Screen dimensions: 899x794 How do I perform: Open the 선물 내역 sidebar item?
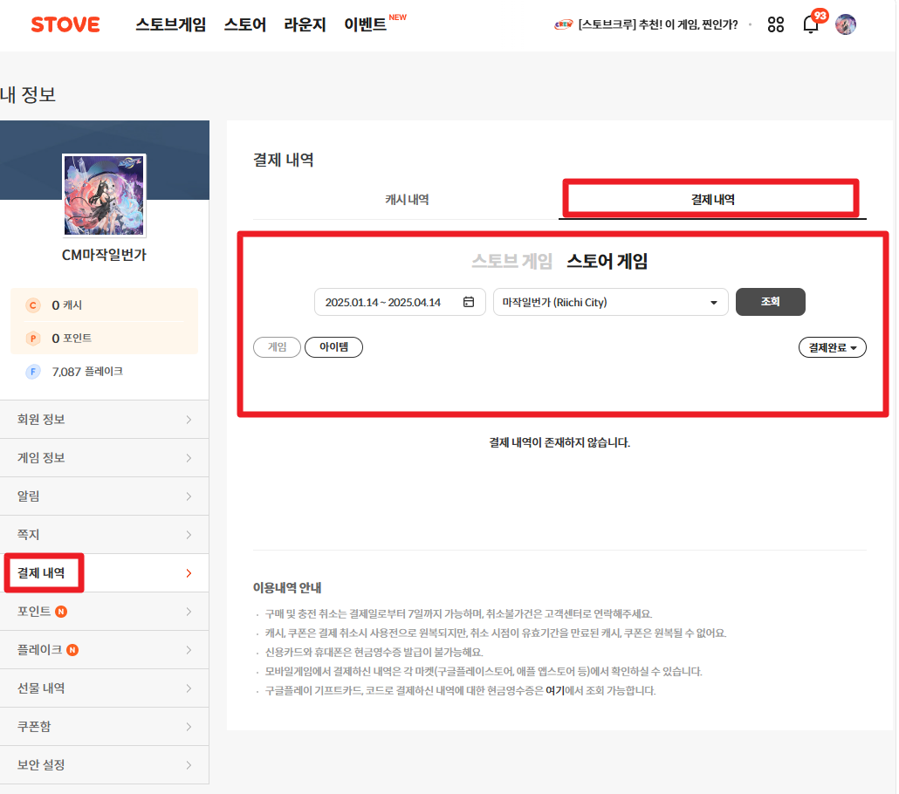(x=105, y=688)
